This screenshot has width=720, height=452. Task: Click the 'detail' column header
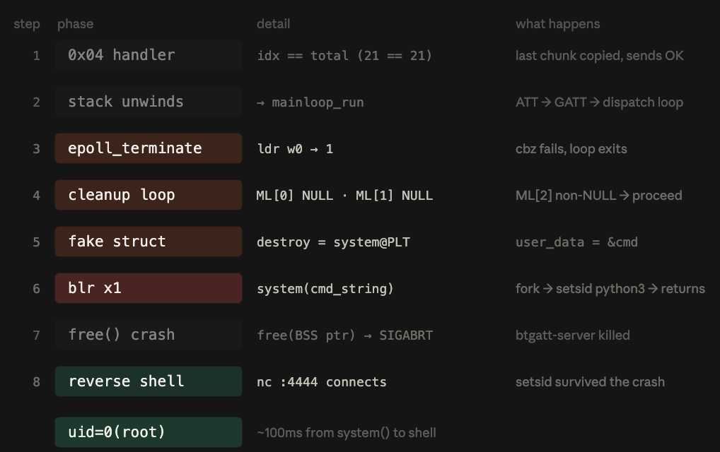click(x=273, y=24)
